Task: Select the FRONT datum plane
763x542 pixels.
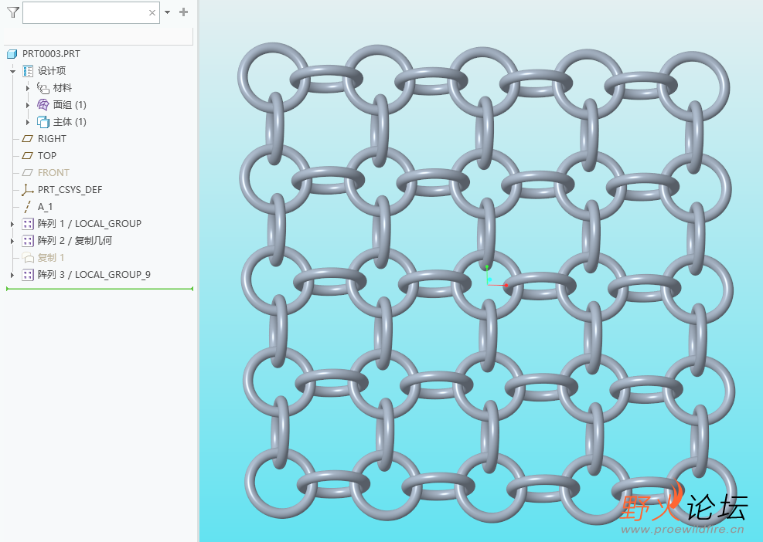Action: (x=53, y=173)
